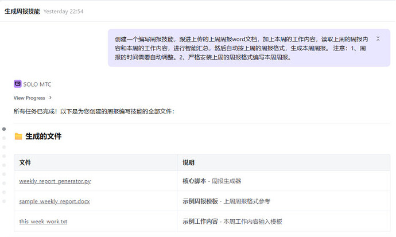
Task: Select the 示例工作内容 description cell
Action: click(232, 222)
